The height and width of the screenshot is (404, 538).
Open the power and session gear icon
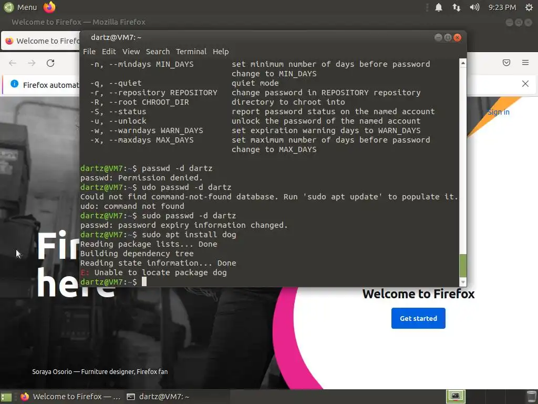click(529, 7)
